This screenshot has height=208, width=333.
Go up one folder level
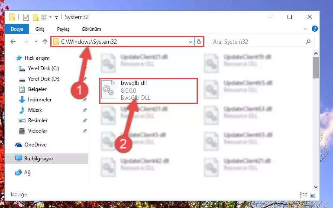click(45, 42)
